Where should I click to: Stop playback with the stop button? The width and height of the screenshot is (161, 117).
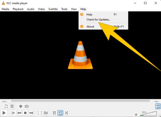point(25,113)
